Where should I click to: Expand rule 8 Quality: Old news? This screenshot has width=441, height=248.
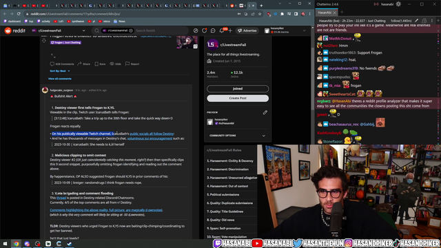[x=220, y=220]
